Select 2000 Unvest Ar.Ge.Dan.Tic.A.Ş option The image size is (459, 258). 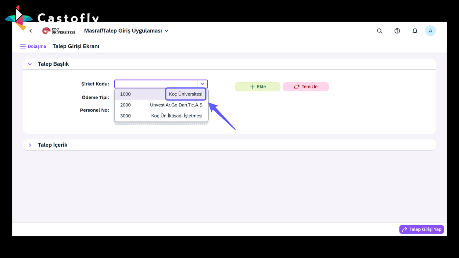tap(161, 105)
